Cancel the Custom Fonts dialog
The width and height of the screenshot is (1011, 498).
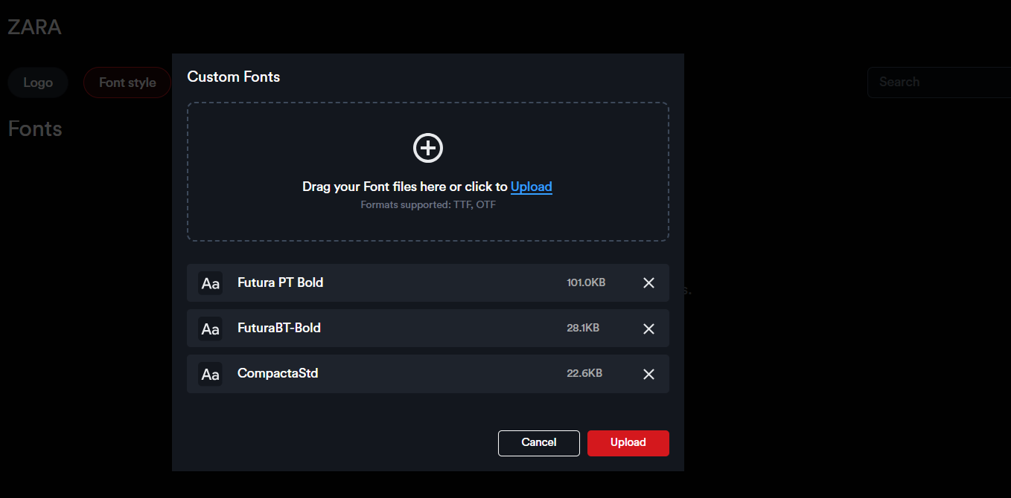pos(538,443)
